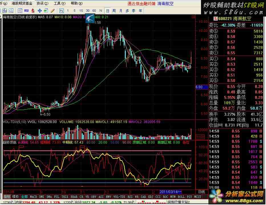Click the 海南航空(日线,前复权) chart title
The height and width of the screenshot is (205, 266).
pyautogui.click(x=20, y=17)
